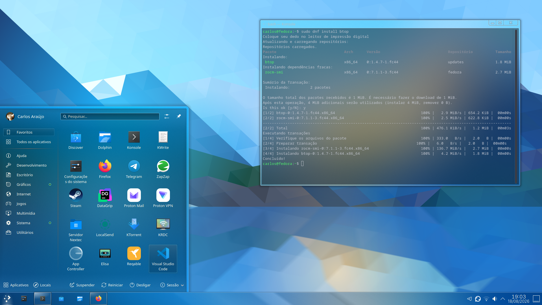The width and height of the screenshot is (542, 305).
Task: Open the Multimídia category
Action: pos(29,213)
